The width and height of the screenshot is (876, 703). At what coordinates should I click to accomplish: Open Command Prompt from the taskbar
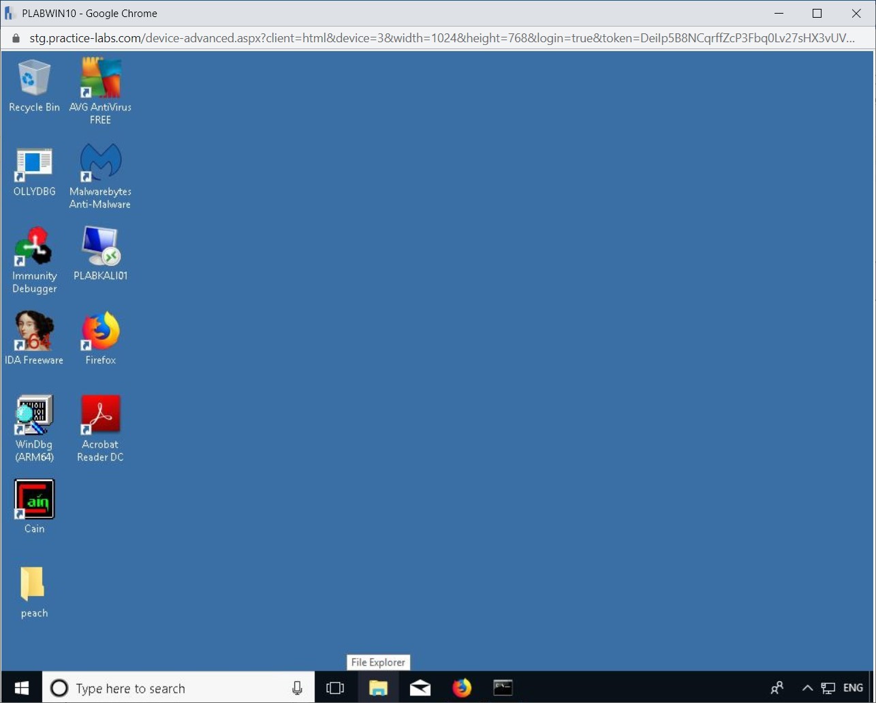tap(503, 688)
